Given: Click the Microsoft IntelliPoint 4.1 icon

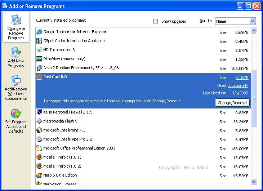Looking at the screenshot, I should [x=39, y=130].
